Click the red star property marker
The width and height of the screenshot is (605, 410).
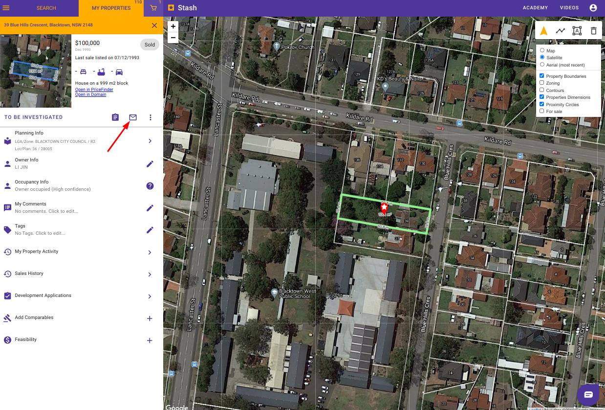pyautogui.click(x=384, y=207)
